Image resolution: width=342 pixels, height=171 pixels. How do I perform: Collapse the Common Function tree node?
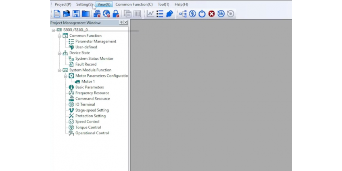[x=59, y=36]
